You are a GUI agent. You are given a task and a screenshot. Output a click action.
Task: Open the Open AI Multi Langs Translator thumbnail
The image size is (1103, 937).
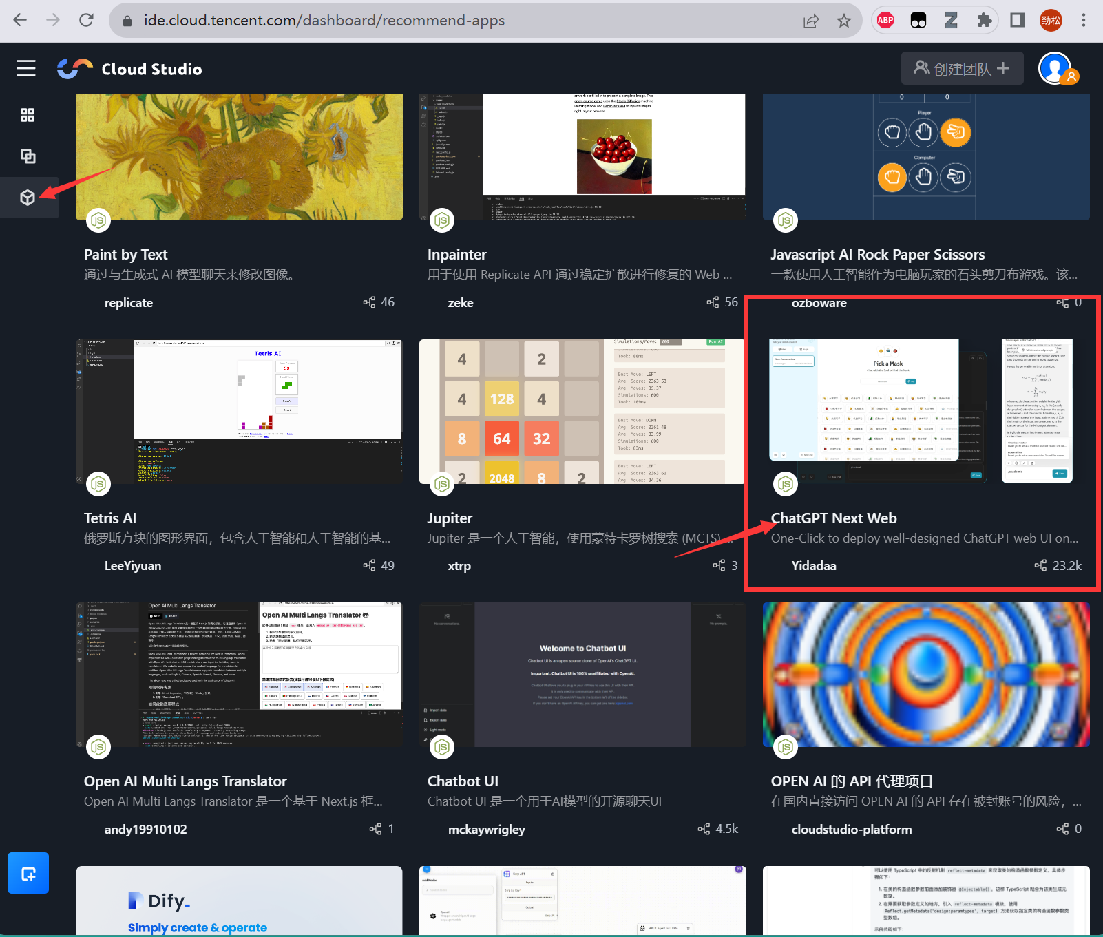[239, 675]
